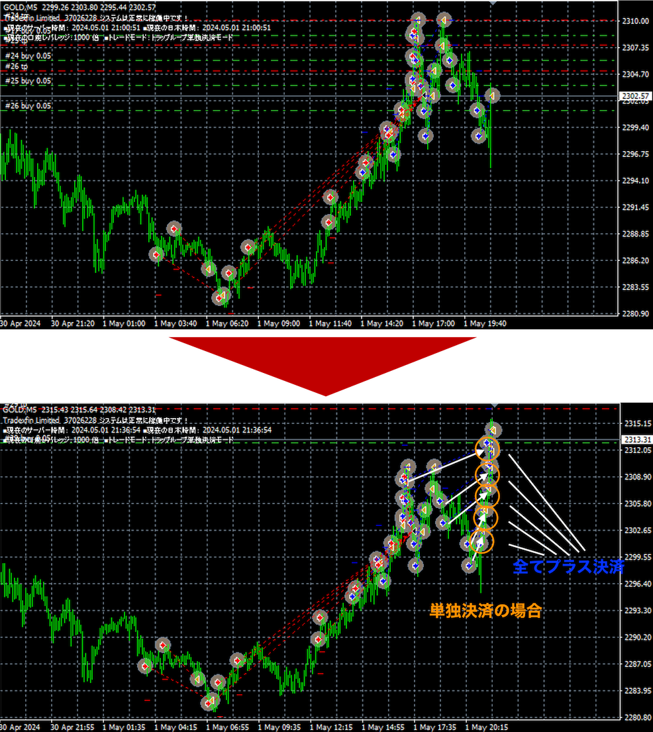Click the lowest orange circle marker
The image size is (653, 732).
pos(483,541)
